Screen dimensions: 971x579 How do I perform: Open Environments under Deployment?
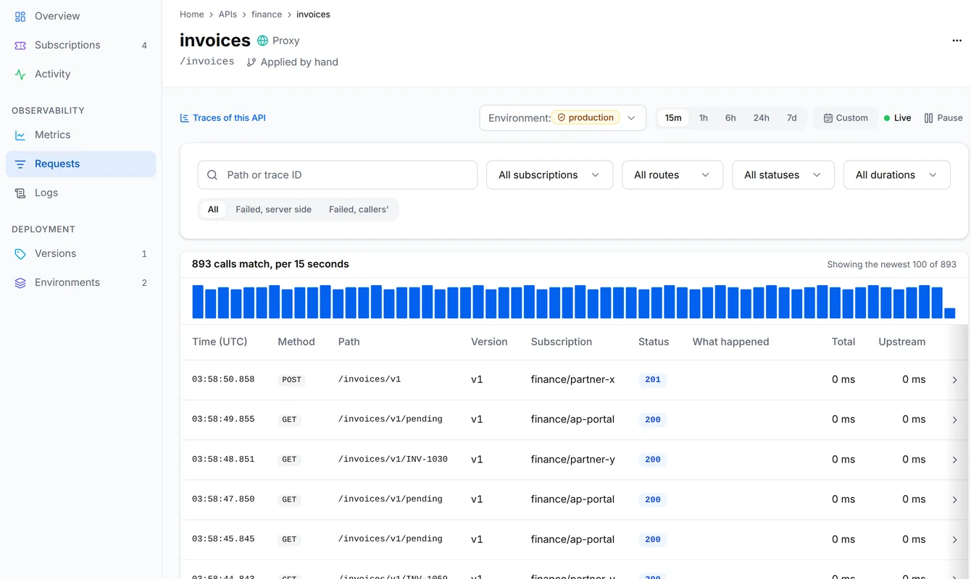coord(80,282)
